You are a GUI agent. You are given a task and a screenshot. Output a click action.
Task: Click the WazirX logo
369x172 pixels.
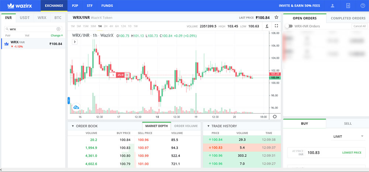20,6
